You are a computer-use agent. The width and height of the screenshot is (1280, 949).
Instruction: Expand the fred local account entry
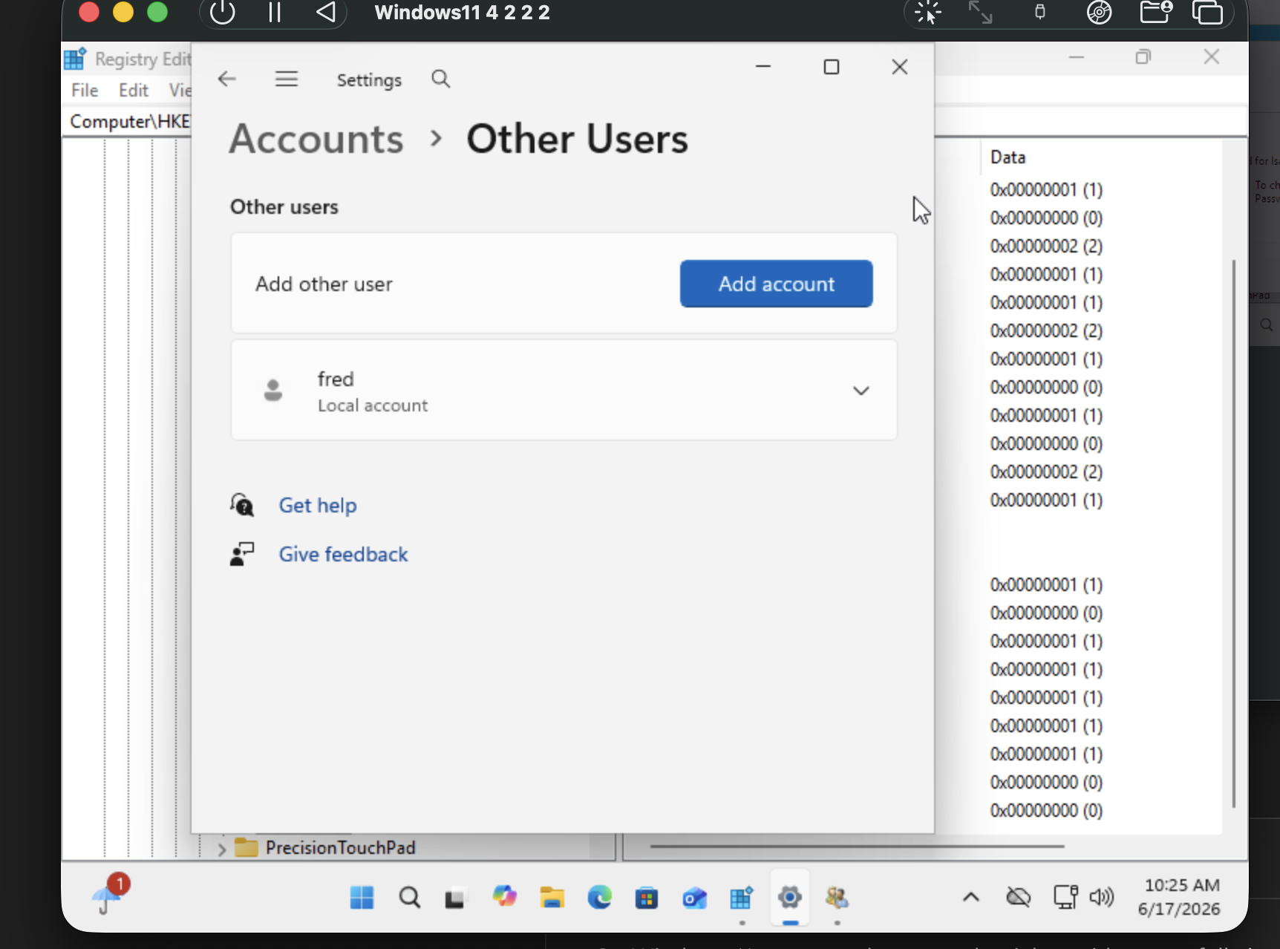pos(861,391)
